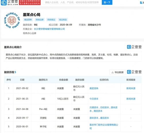Viewport: 144px width, 133px height.
Task: Select the 食品饮料 tag
Action: pos(28,20)
